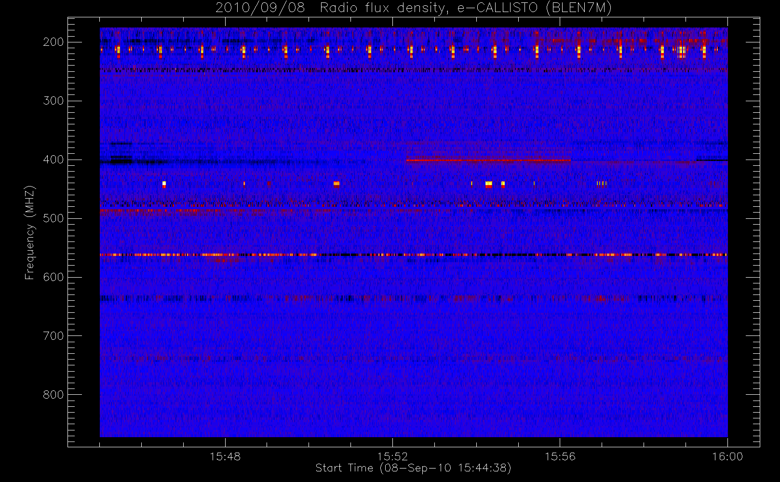
Task: Click the 16:00 time tick label
Action: tap(727, 456)
